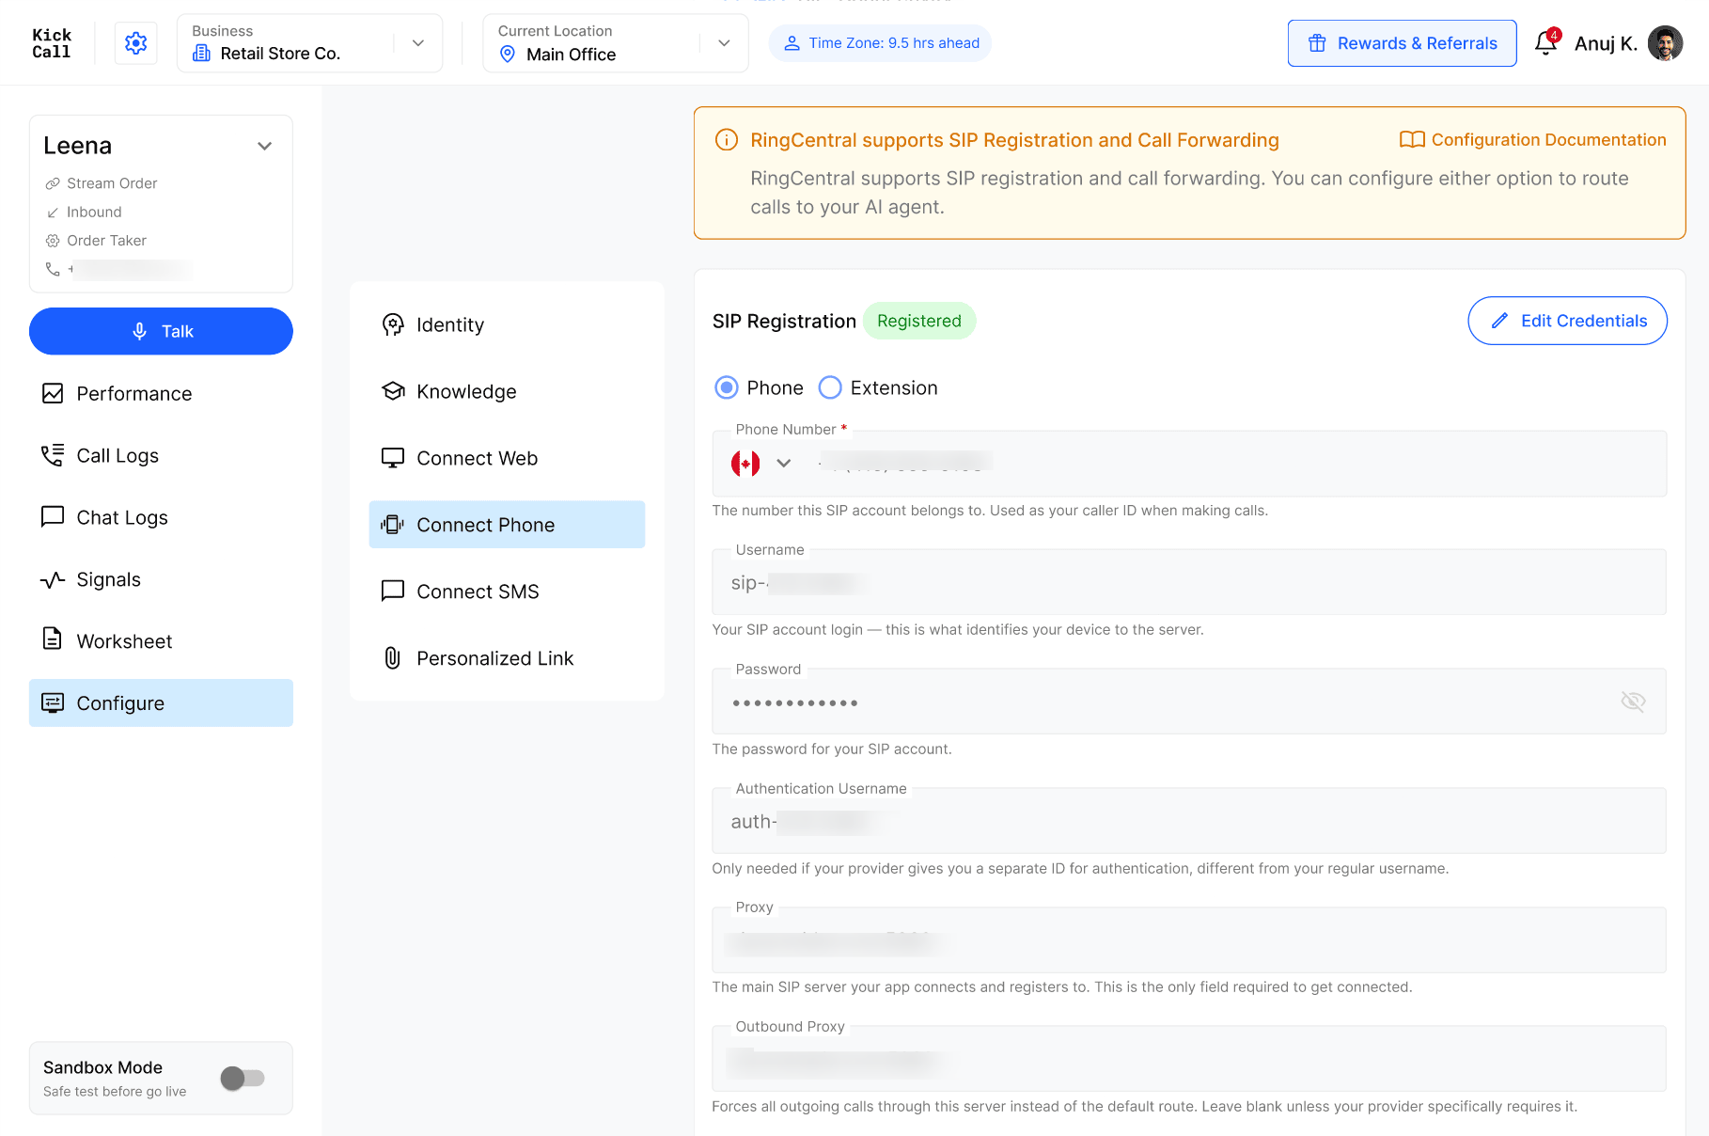Select the Phone radio button
The image size is (1709, 1136).
[727, 387]
